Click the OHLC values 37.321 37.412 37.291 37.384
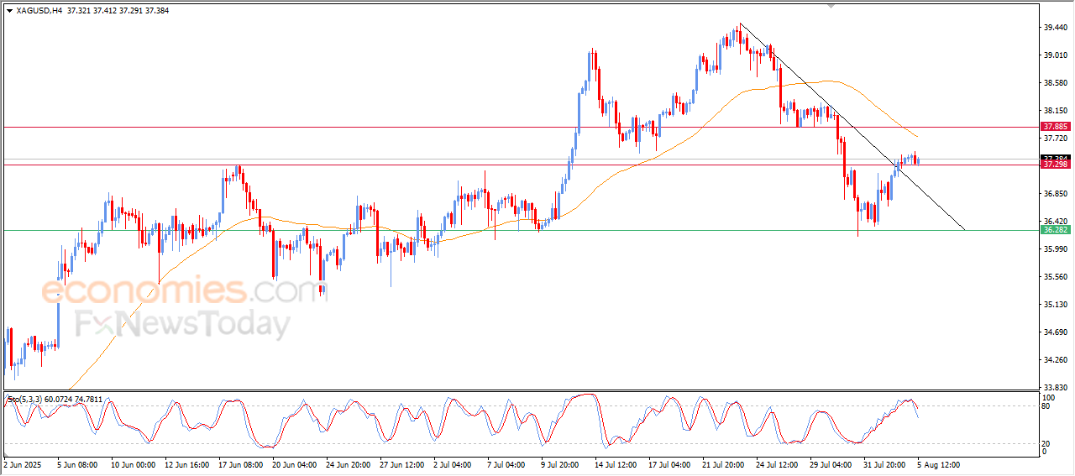Screen dimensions: 1075x476 click(117, 11)
